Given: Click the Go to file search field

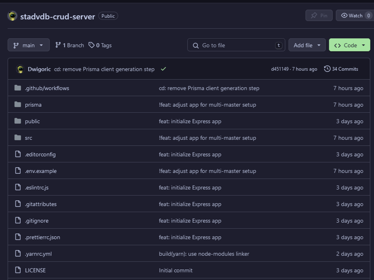Looking at the screenshot, I should (236, 45).
